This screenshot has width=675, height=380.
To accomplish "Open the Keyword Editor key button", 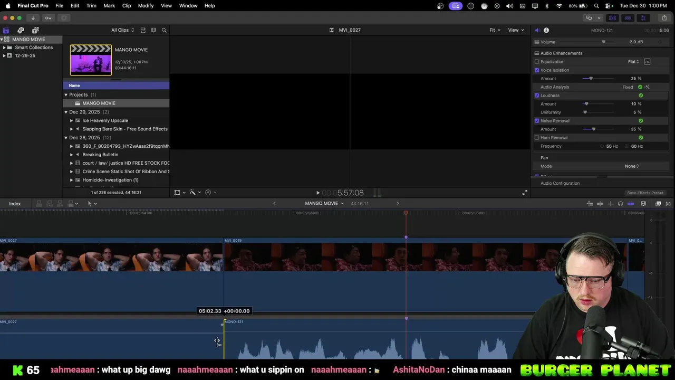I will (48, 18).
